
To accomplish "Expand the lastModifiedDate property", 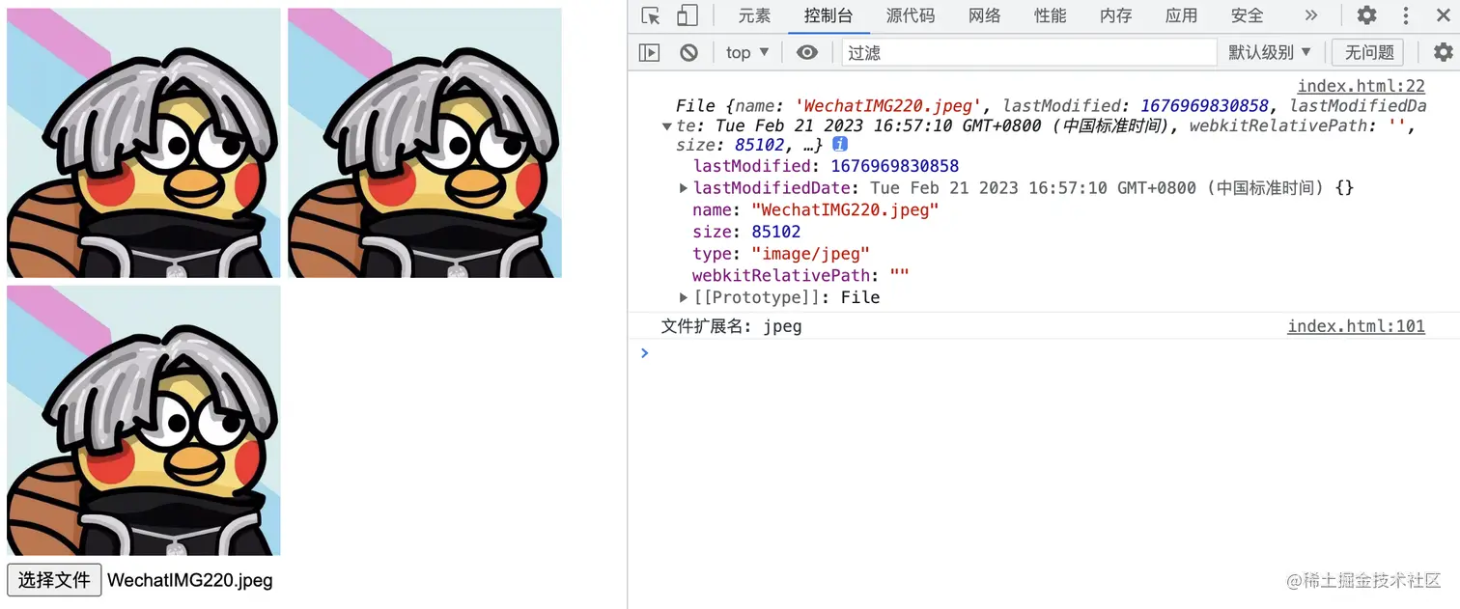I will click(x=683, y=187).
